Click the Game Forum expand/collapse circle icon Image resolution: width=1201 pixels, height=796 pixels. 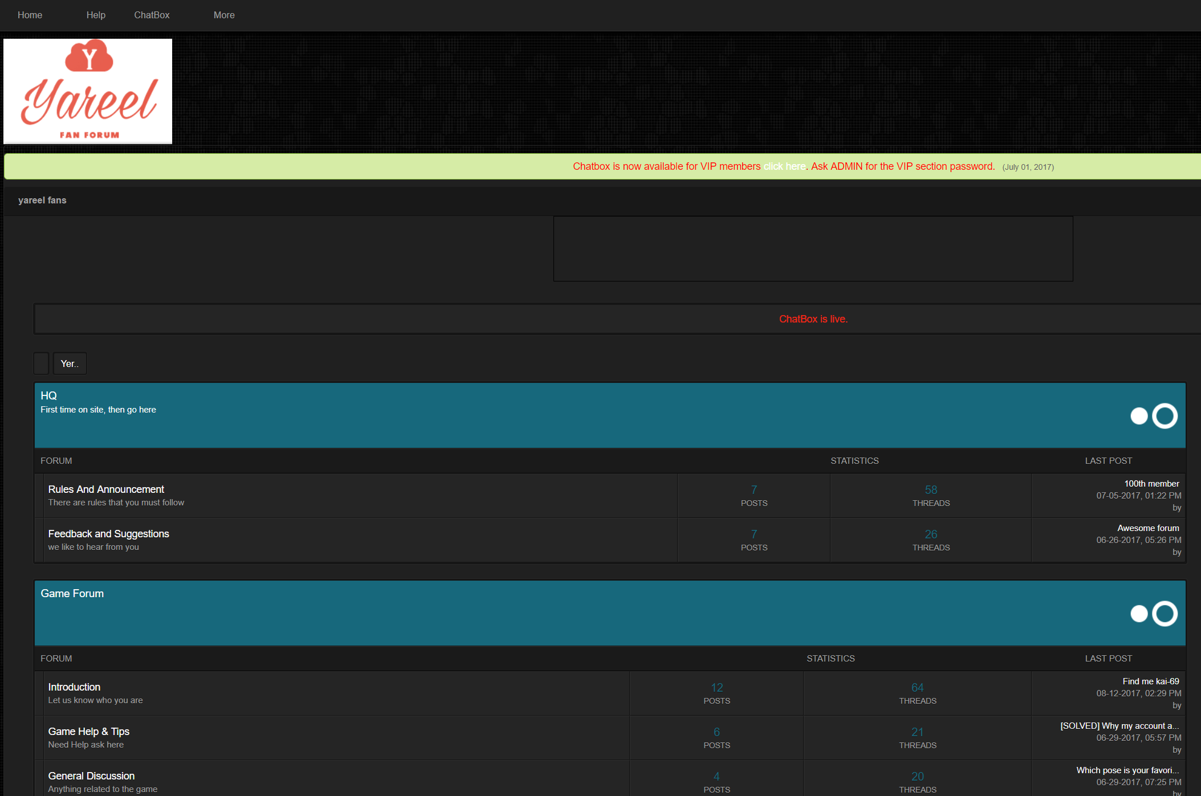click(x=1166, y=613)
